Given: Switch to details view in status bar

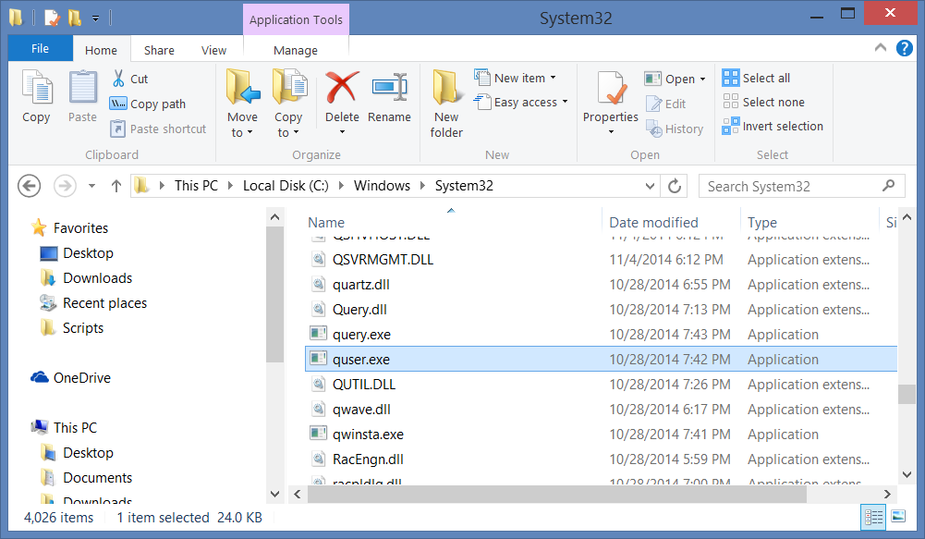Looking at the screenshot, I should coord(872,517).
